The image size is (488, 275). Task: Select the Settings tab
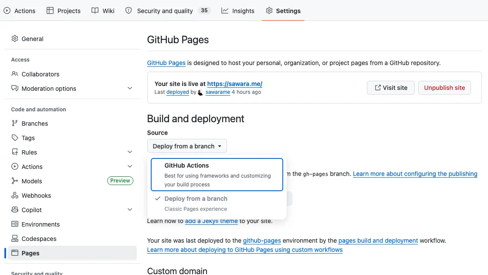tap(283, 10)
